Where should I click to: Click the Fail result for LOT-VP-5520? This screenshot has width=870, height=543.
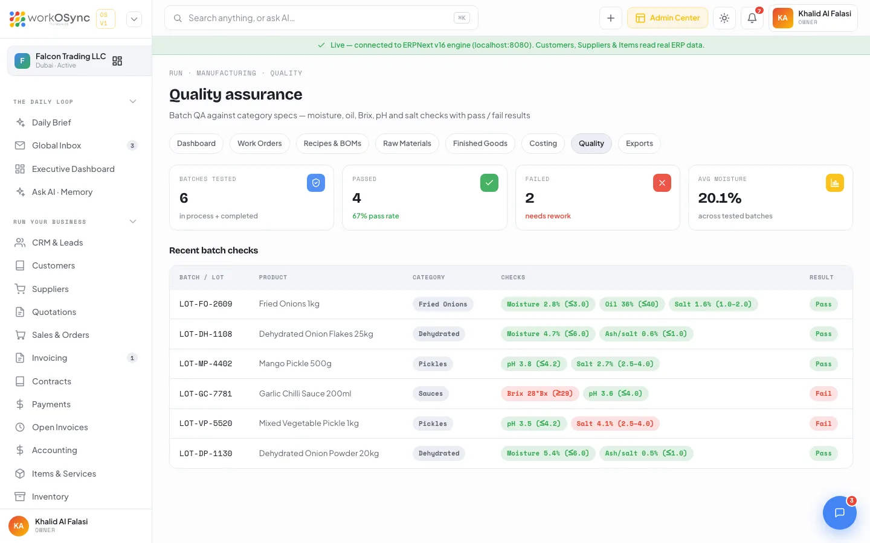tap(823, 424)
